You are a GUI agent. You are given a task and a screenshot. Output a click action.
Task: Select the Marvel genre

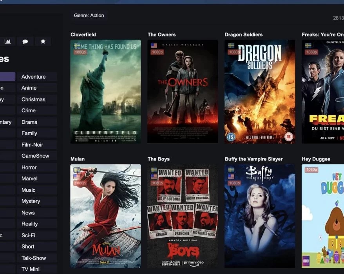coord(37,178)
